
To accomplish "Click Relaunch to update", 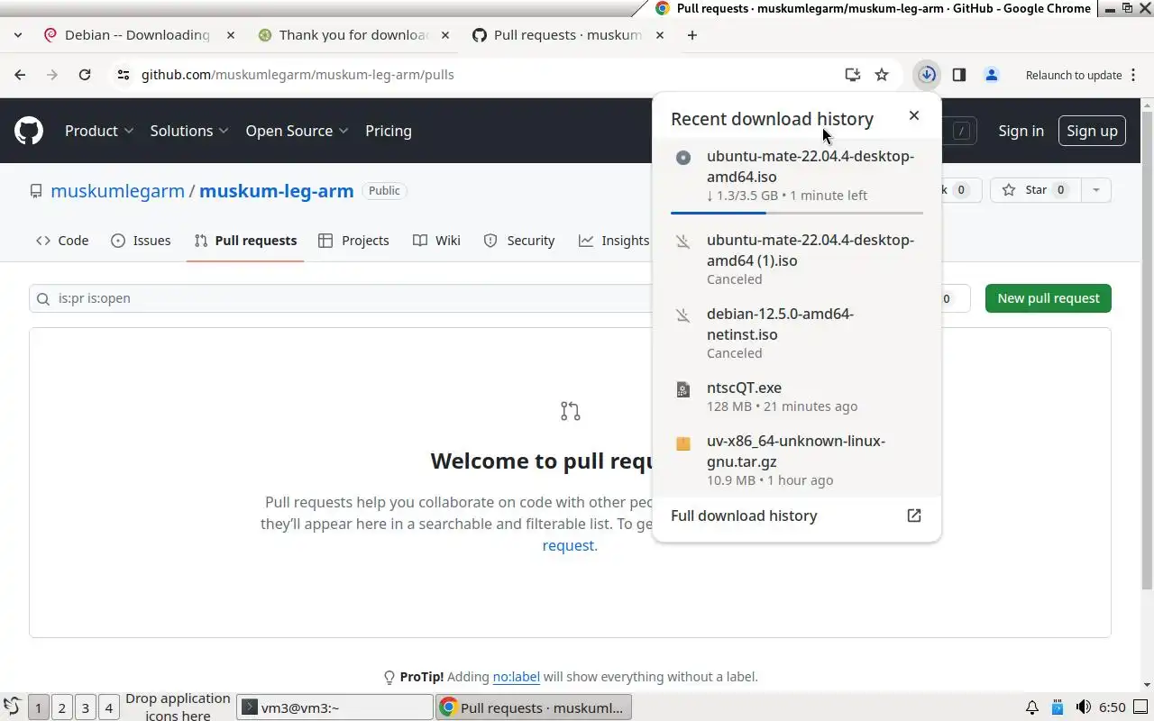I will click(x=1074, y=75).
